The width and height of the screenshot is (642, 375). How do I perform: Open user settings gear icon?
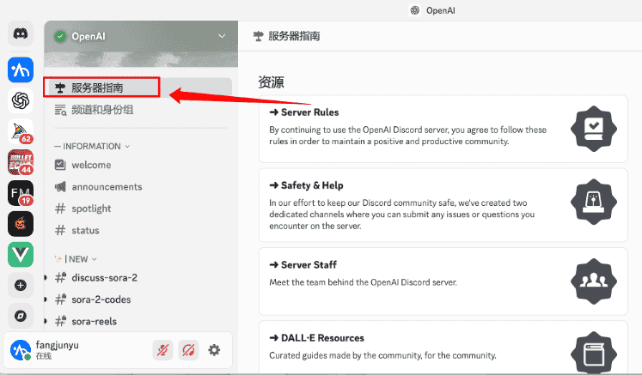click(x=214, y=350)
